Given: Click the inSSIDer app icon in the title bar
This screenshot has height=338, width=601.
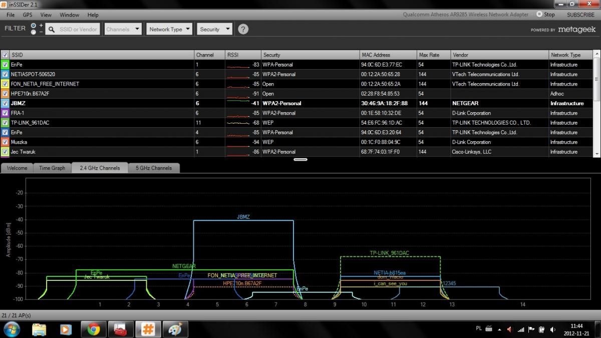Looking at the screenshot, I should 5,5.
